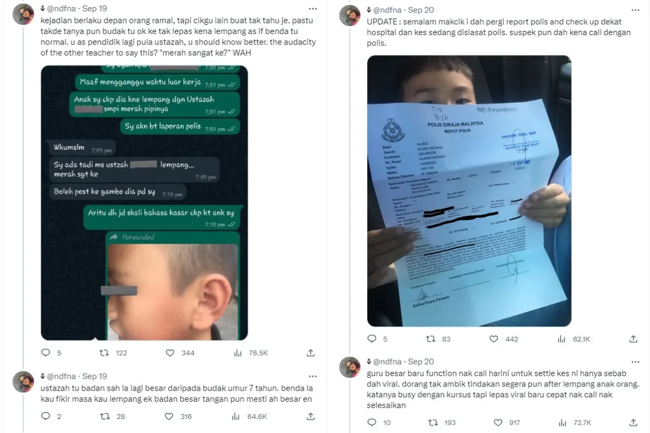This screenshot has width=650, height=433.
Task: Share the tweet with 62.1K views
Action: tap(634, 339)
